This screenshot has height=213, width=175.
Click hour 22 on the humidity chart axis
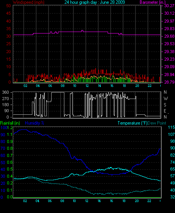click(x=149, y=201)
